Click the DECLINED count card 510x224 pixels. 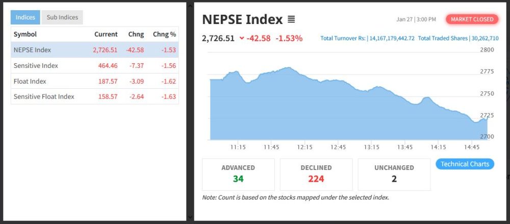coord(316,174)
